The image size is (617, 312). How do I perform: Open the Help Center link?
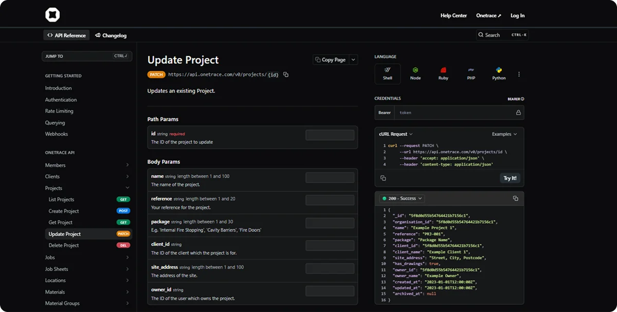(x=453, y=15)
